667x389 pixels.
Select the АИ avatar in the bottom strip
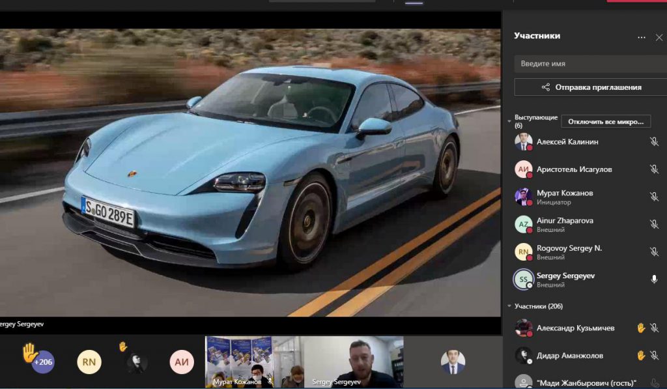tap(182, 362)
